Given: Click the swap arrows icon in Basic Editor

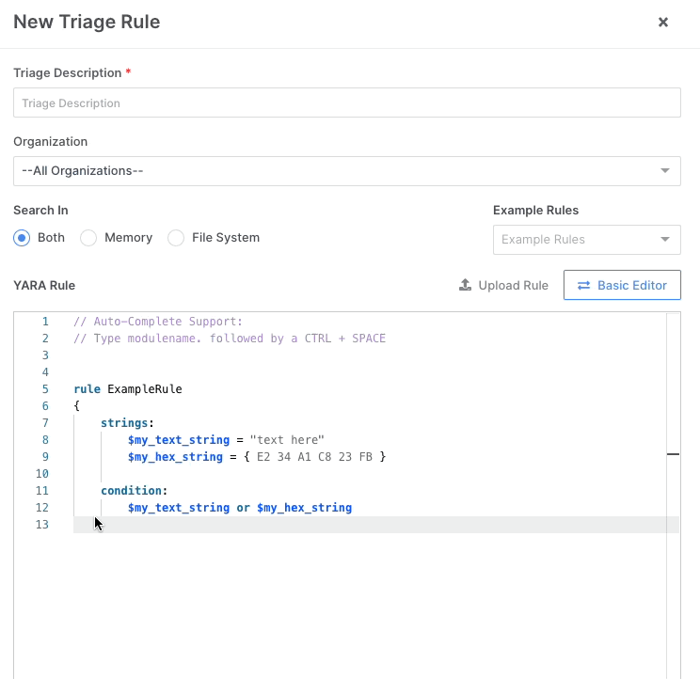Looking at the screenshot, I should [x=583, y=285].
